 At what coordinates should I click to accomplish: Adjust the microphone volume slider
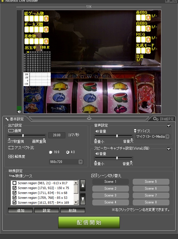[x=117, y=136]
